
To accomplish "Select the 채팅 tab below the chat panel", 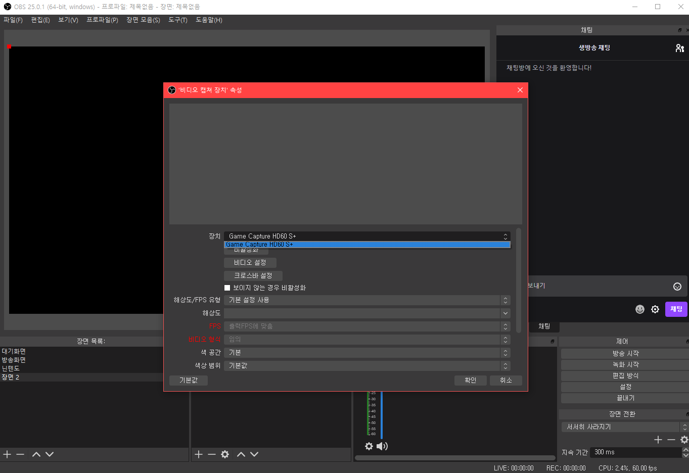I will 544,326.
